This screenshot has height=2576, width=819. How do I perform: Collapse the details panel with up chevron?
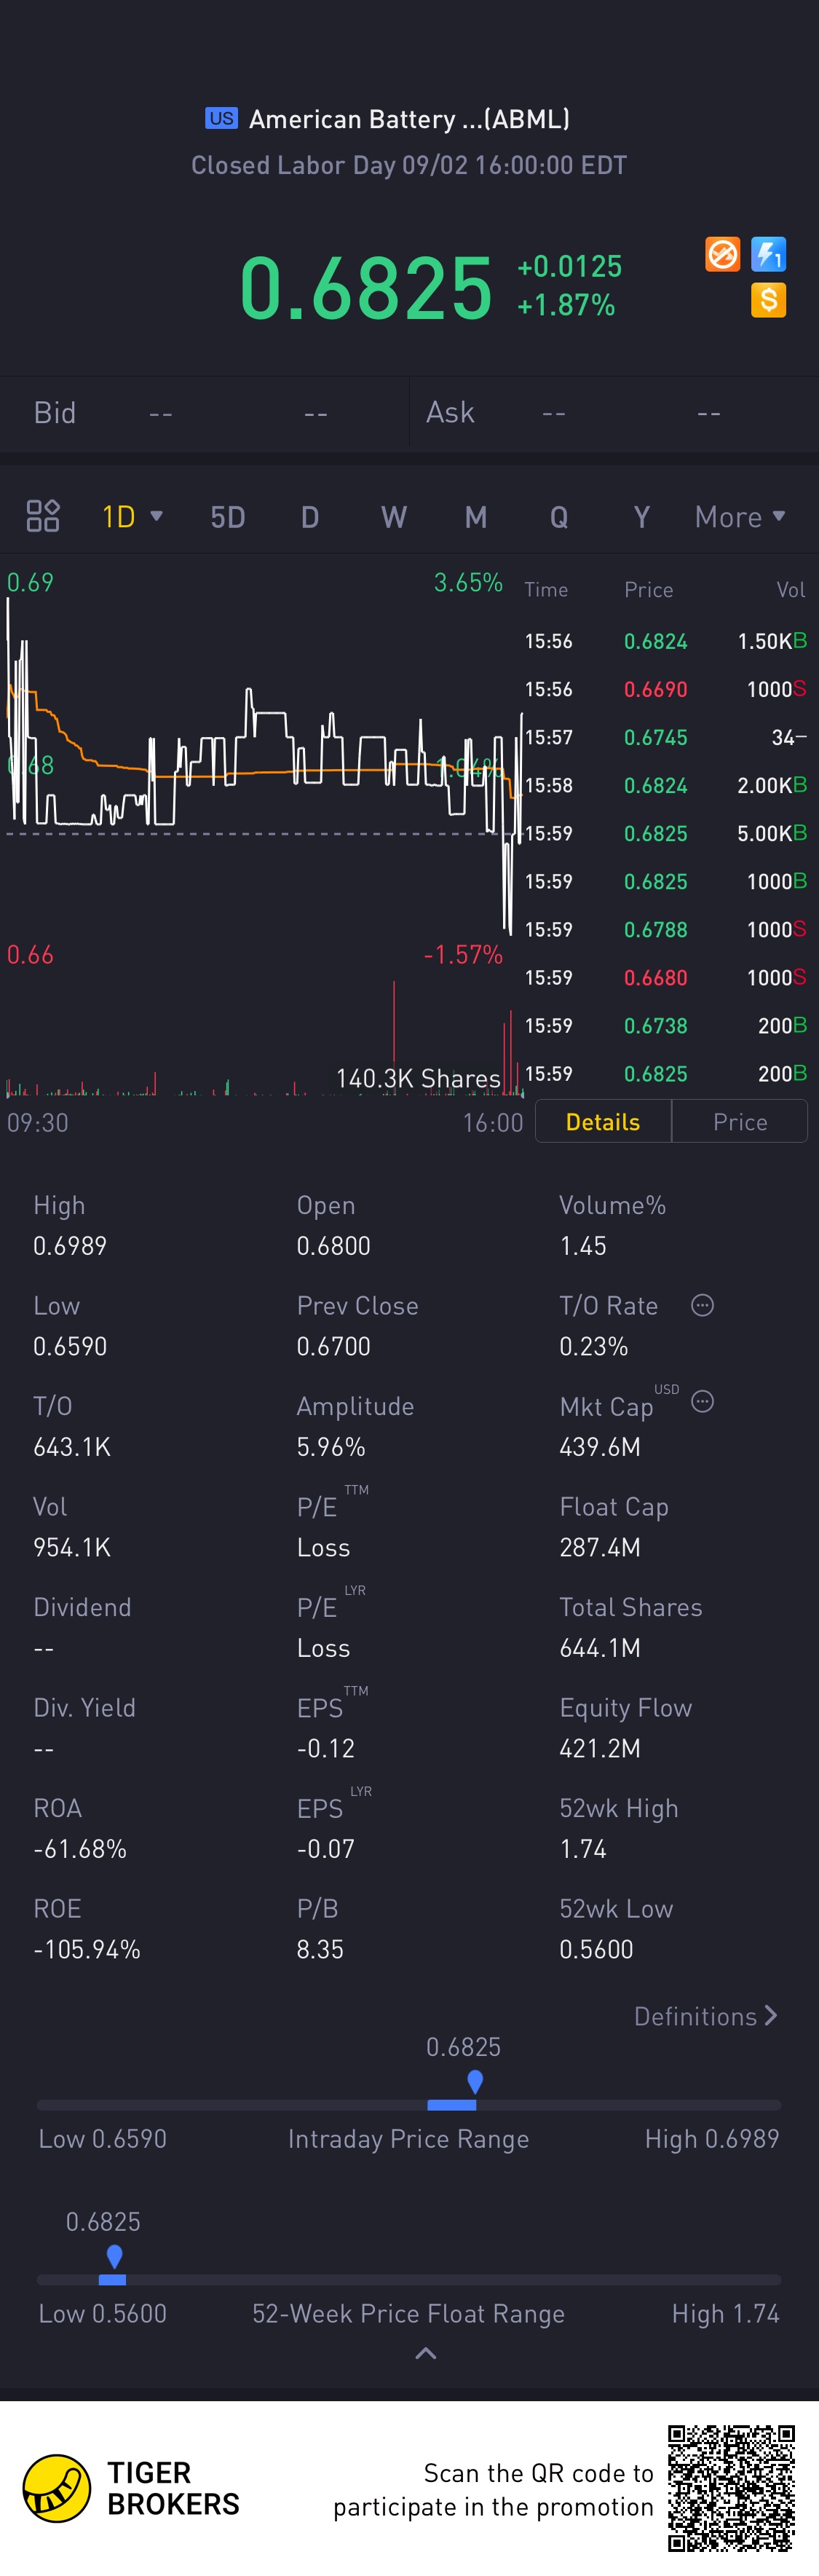pos(426,2353)
